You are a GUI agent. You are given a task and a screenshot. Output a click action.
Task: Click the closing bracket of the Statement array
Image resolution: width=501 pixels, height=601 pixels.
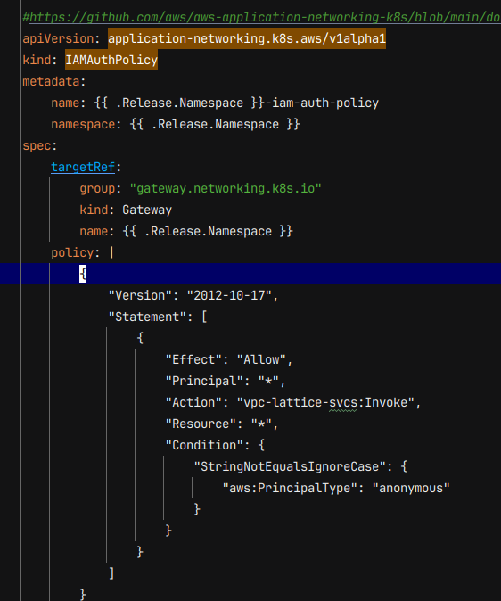(111, 573)
